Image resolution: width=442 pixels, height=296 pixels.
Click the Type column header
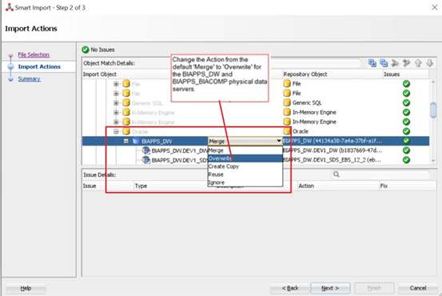click(175, 186)
